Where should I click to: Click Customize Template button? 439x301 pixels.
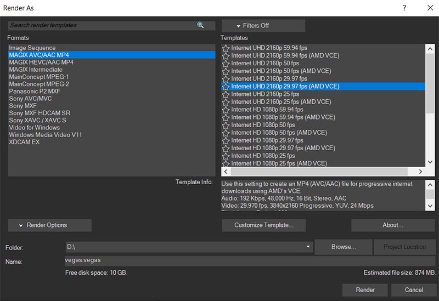(x=264, y=225)
